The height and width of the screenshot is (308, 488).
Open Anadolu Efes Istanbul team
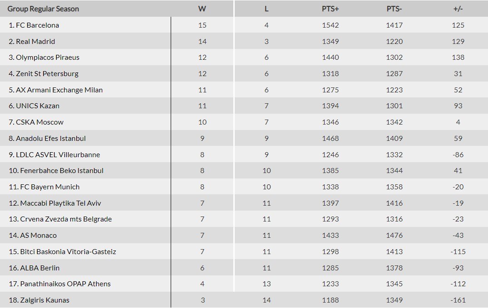(50, 139)
